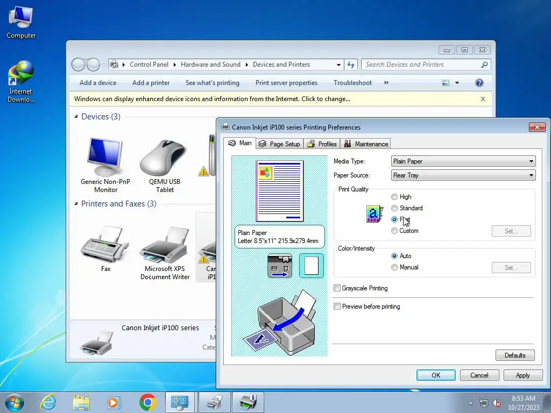The image size is (551, 413).
Task: Open the printer status monitor taskbar icon
Action: click(x=248, y=402)
